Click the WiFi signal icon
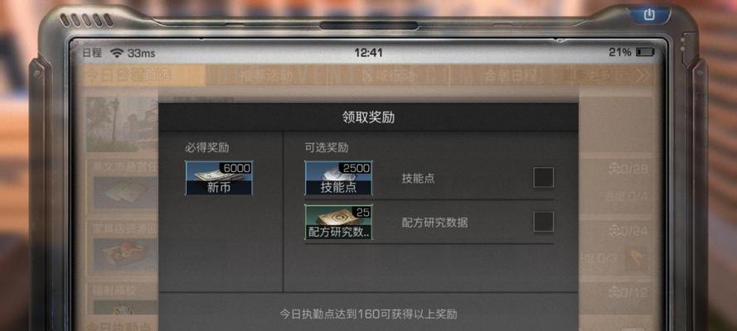 coord(117,52)
